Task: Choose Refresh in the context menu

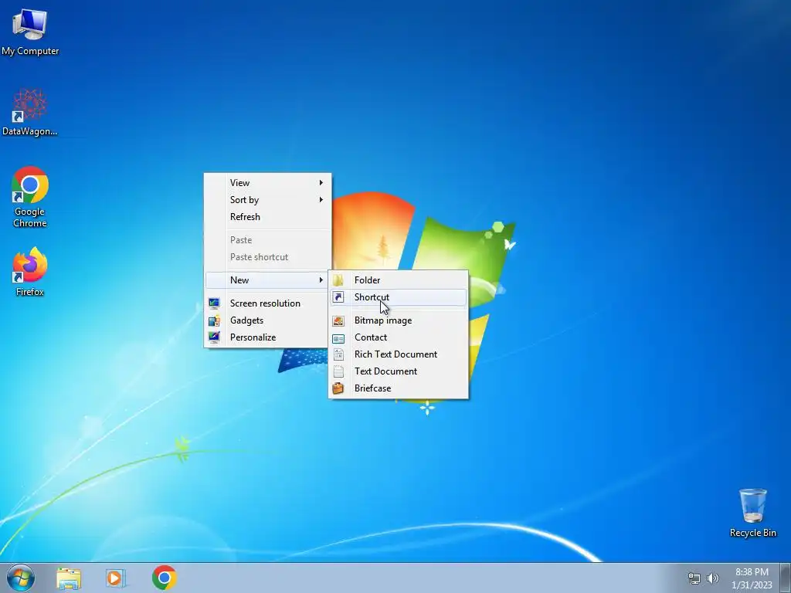Action: 268,217
